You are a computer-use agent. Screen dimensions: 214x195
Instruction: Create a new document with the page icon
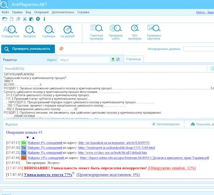coord(12,19)
